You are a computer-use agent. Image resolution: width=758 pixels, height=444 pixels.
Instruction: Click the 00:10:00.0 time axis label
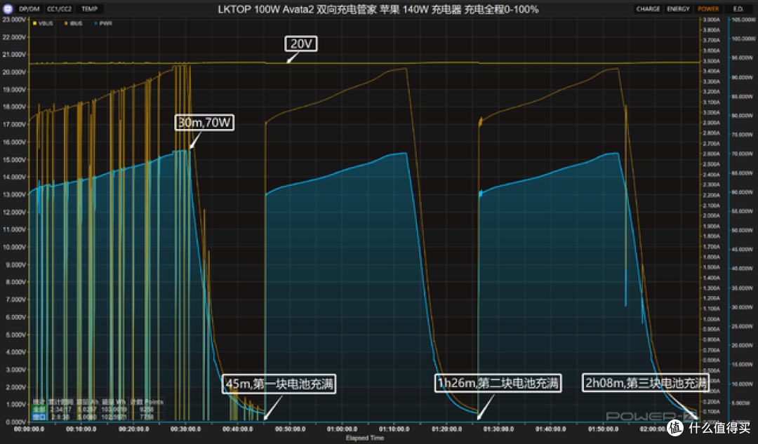coord(81,429)
